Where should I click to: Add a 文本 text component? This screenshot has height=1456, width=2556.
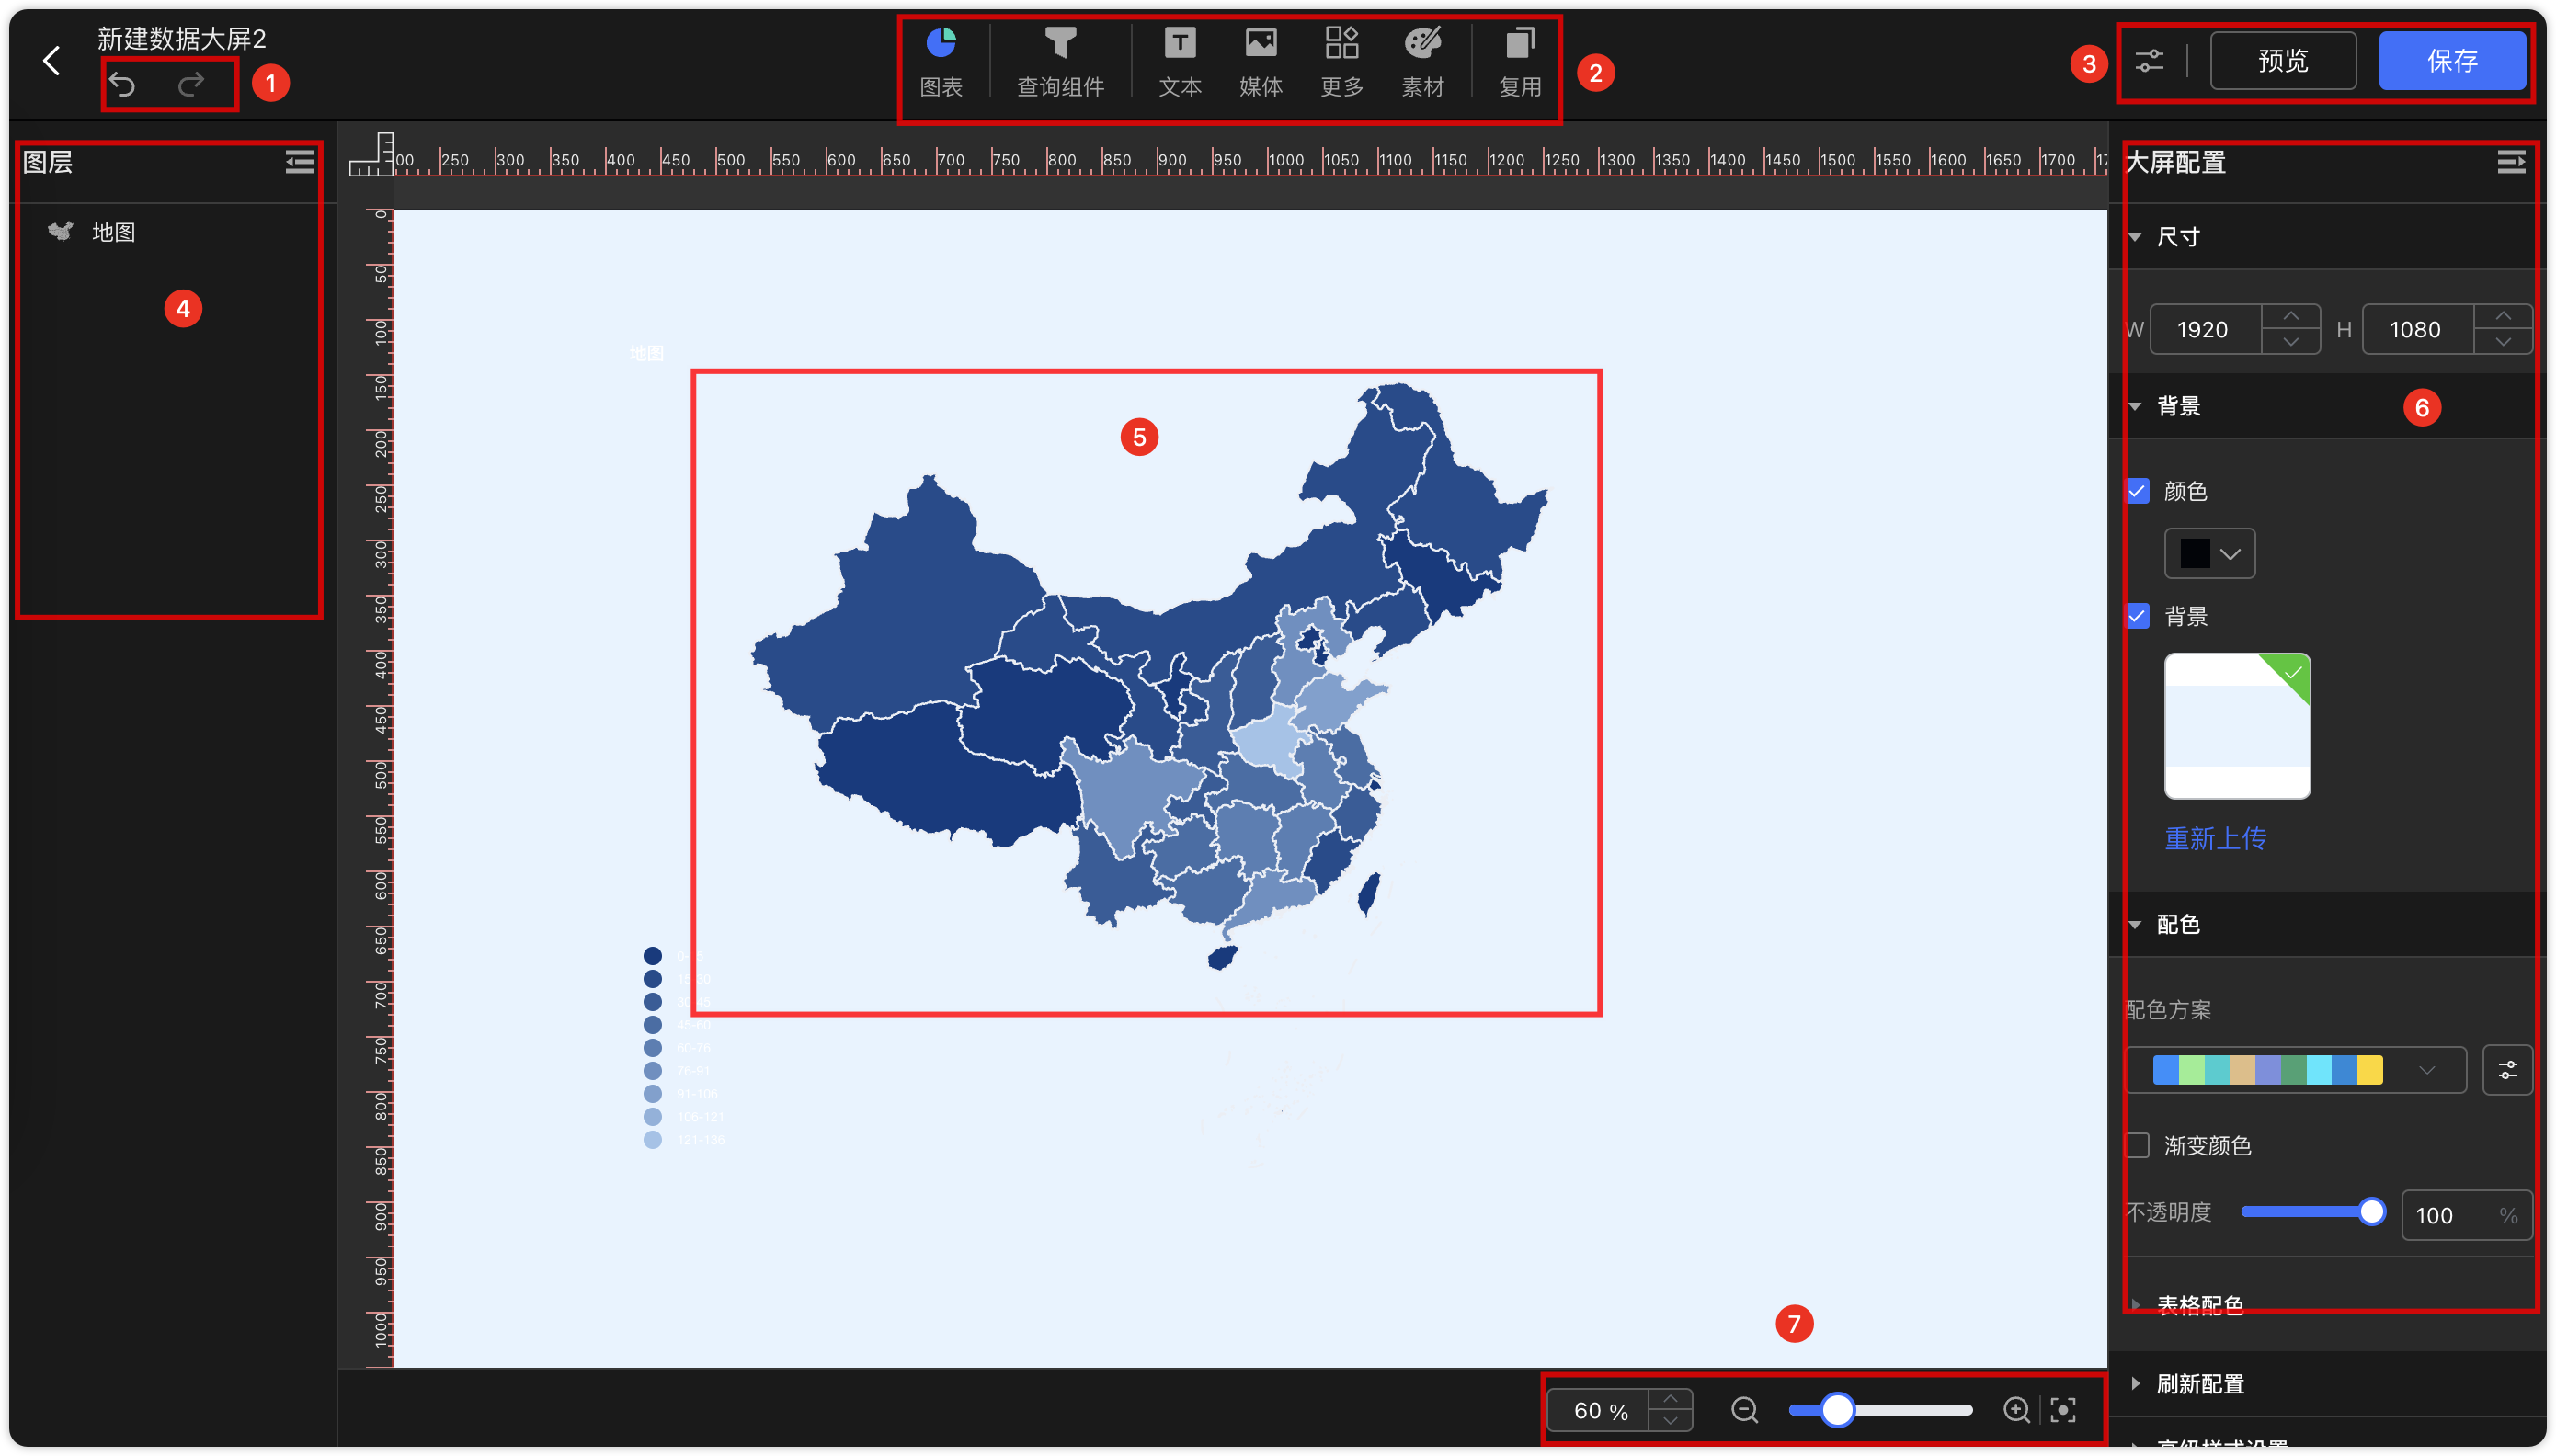[x=1180, y=62]
